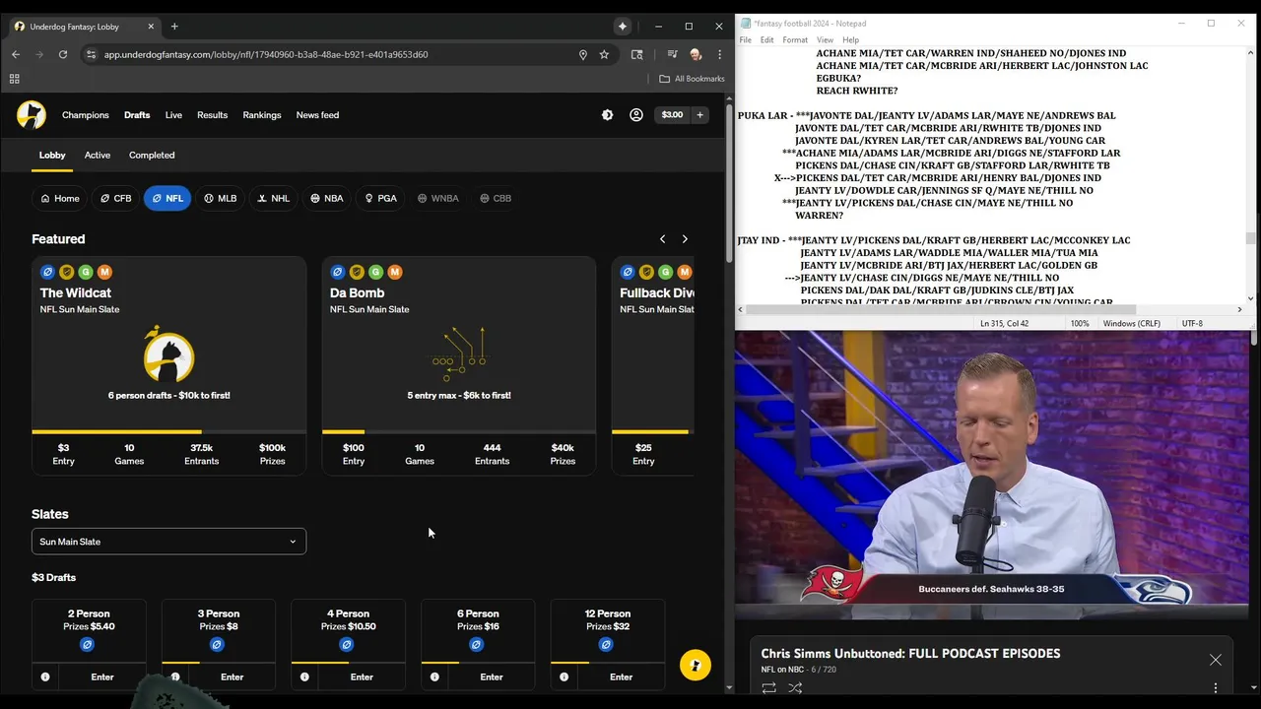This screenshot has width=1261, height=709.
Task: Select the NBA sport filter chip
Action: click(x=326, y=198)
